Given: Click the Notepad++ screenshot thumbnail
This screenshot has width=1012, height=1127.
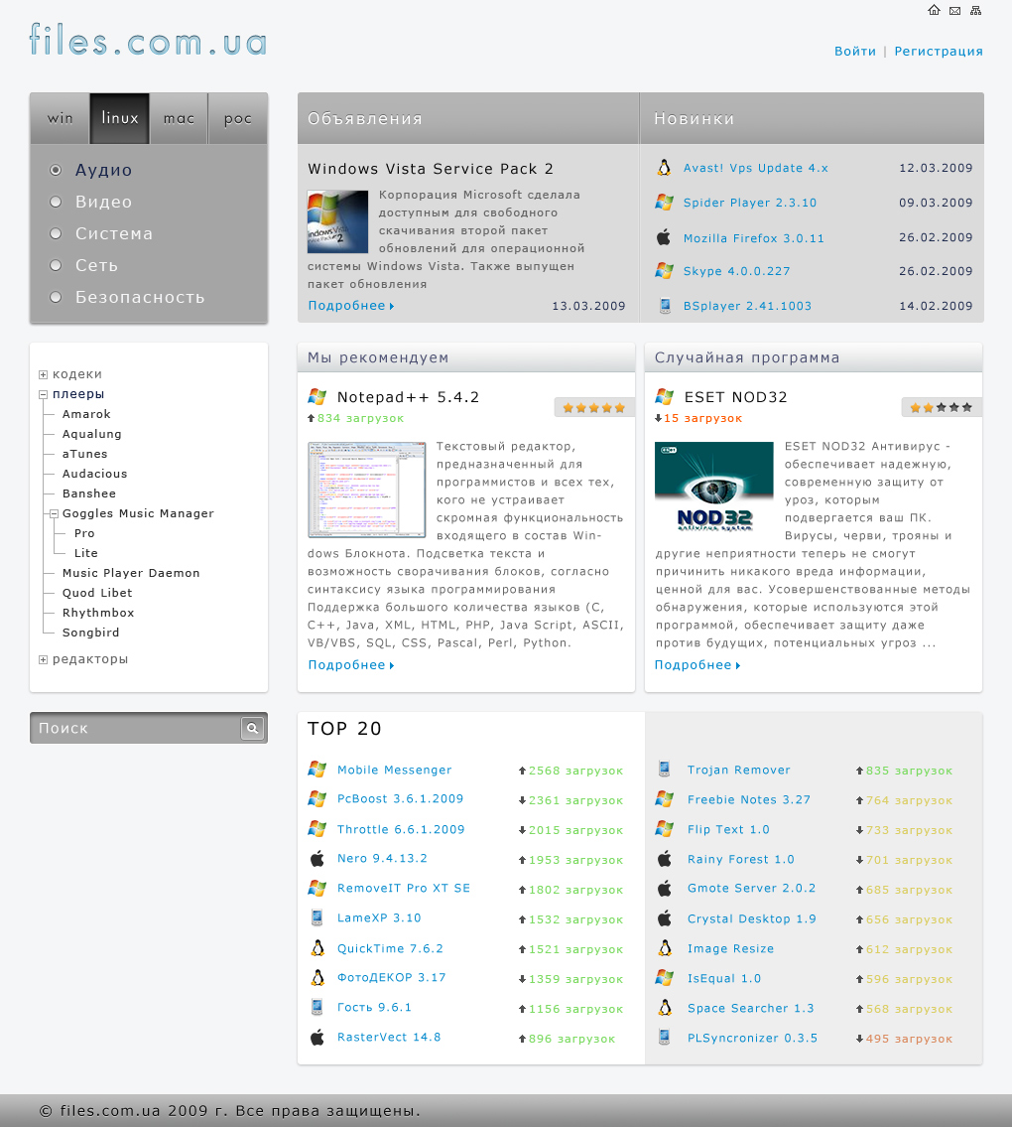Looking at the screenshot, I should click(x=367, y=491).
